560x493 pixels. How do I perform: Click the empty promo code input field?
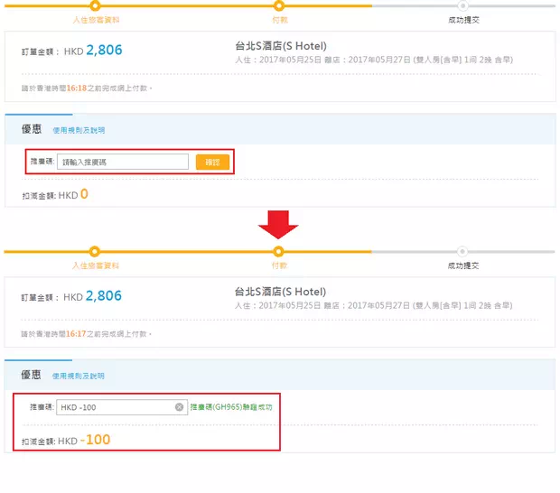123,162
